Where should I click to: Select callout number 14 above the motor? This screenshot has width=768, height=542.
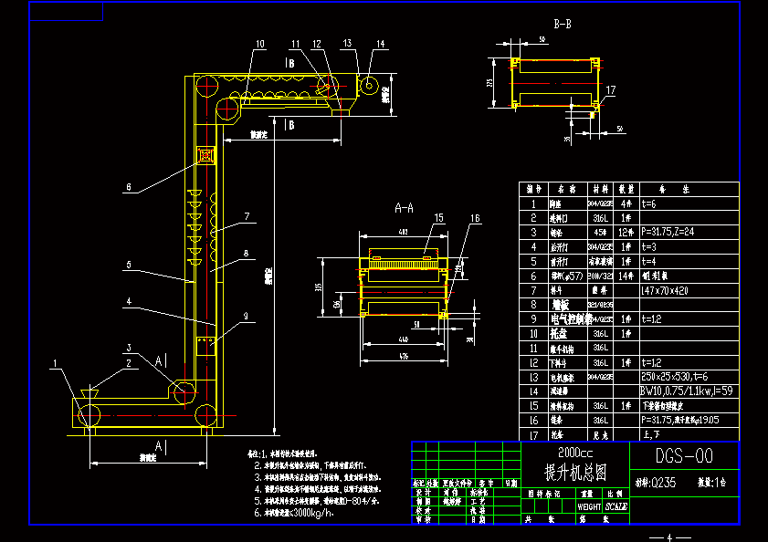pos(381,44)
